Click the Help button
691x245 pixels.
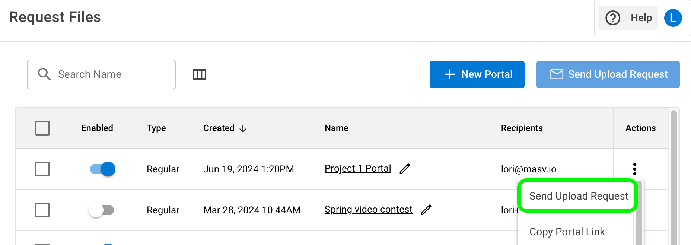(x=628, y=18)
